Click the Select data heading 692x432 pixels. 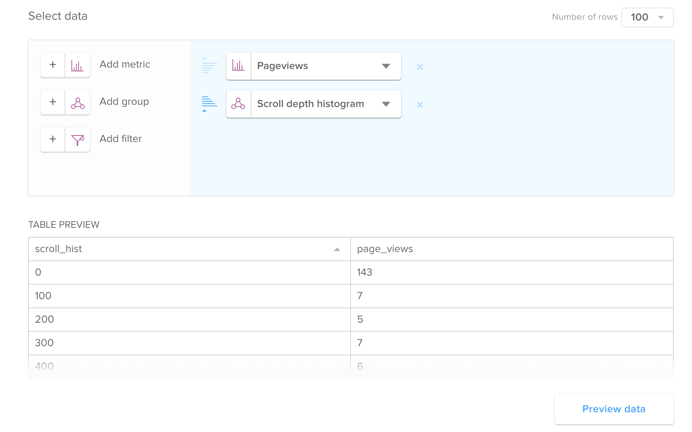coord(58,16)
